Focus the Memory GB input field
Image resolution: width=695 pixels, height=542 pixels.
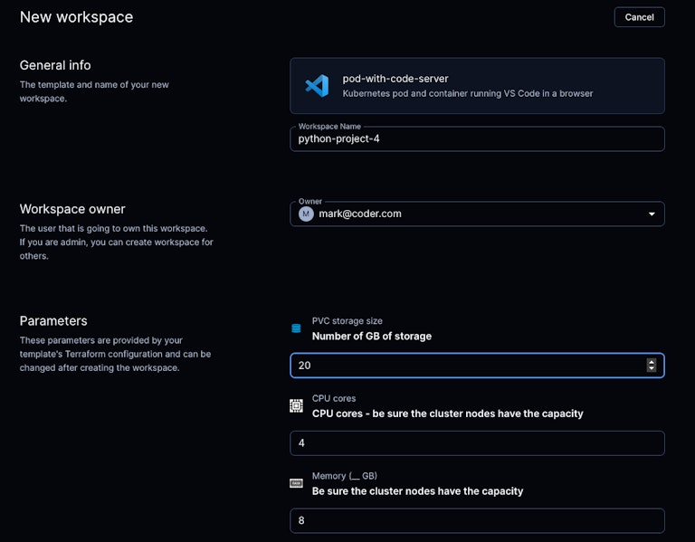(477, 520)
